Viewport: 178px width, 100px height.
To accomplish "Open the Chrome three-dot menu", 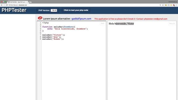I will 176,5.
